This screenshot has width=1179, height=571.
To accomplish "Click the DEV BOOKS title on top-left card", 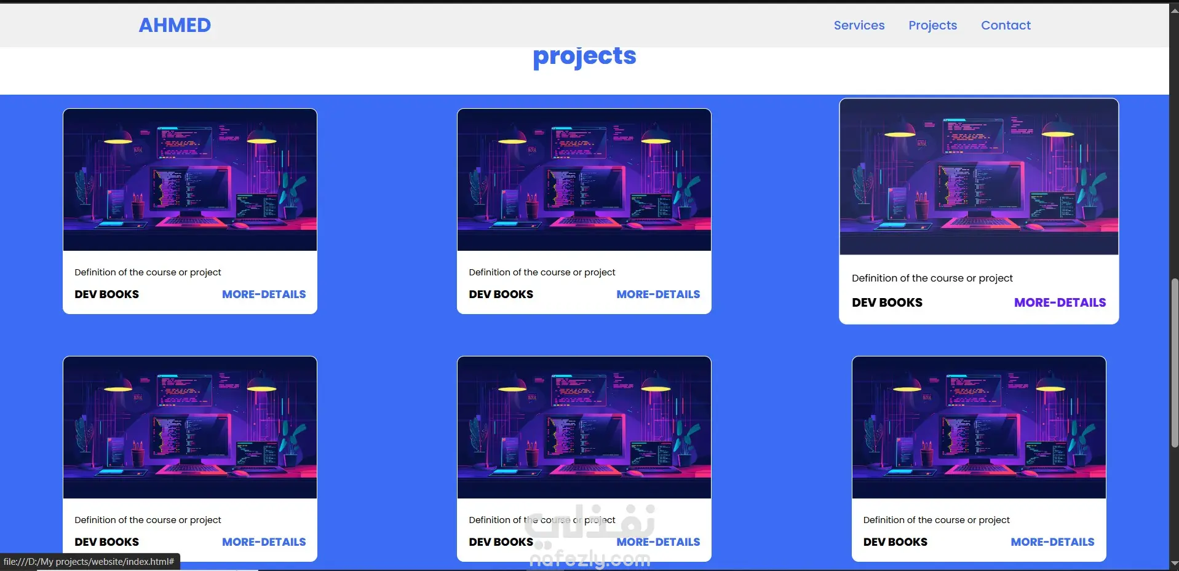I will (x=107, y=294).
